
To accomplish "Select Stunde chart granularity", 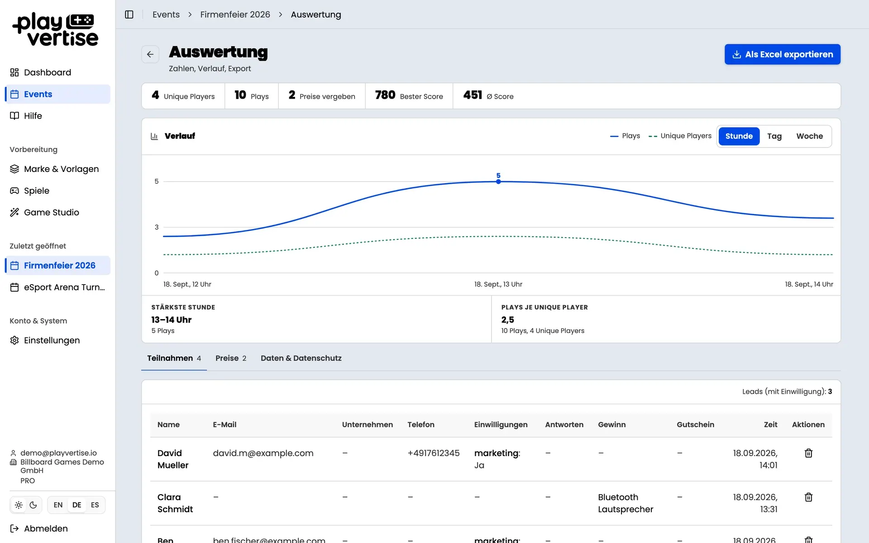I will pos(739,136).
